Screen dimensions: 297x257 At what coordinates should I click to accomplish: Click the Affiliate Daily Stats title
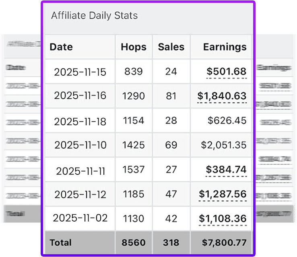click(94, 16)
